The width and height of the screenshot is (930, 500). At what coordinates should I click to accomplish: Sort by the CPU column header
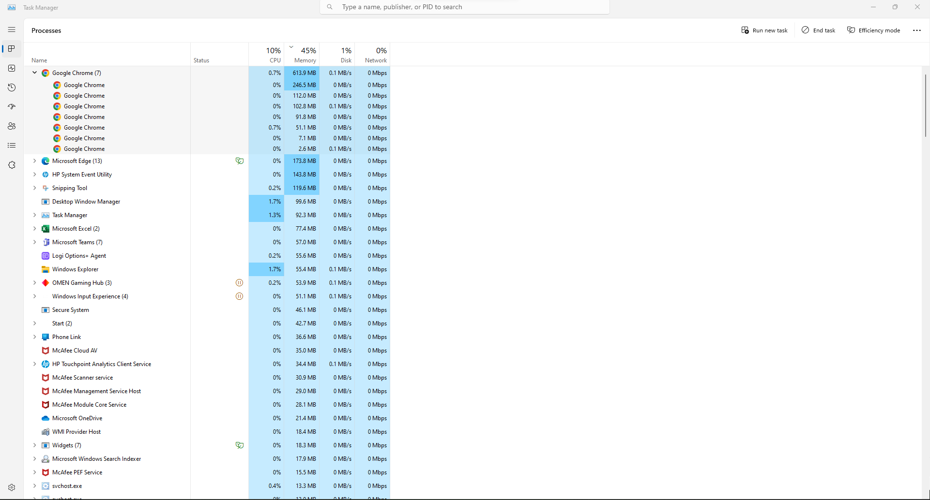266,54
